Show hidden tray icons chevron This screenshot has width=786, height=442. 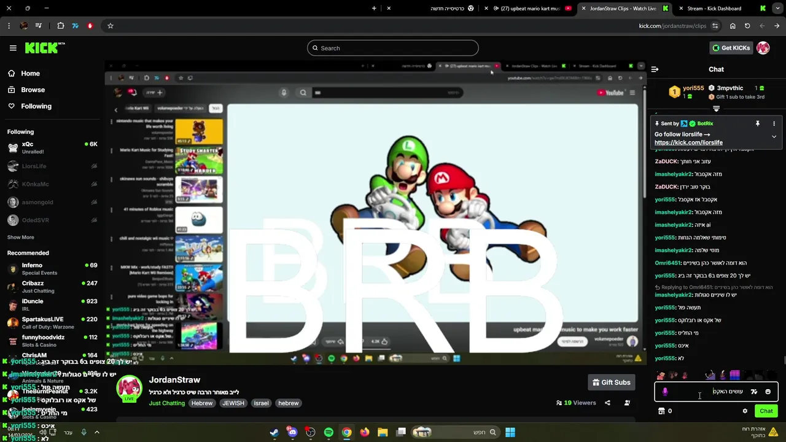click(x=96, y=432)
